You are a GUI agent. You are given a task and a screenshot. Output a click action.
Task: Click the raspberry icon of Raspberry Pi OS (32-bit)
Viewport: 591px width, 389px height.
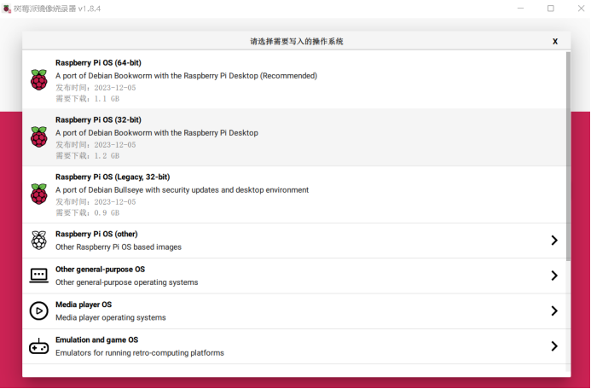click(39, 136)
